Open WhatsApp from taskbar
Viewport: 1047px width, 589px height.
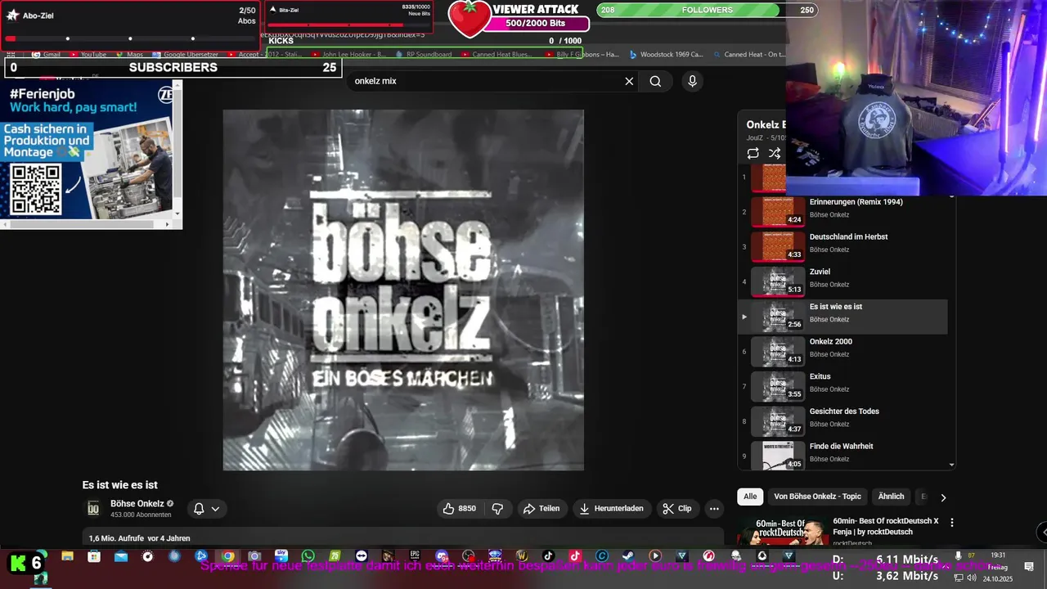[x=308, y=556]
